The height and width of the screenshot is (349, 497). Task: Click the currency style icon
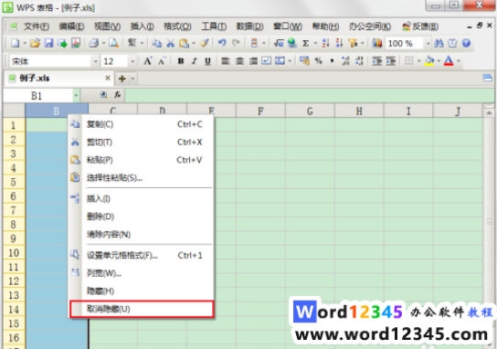click(x=304, y=61)
